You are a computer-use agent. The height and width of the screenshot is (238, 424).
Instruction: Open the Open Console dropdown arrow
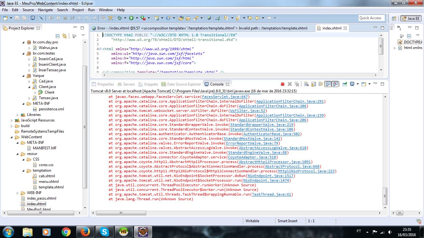pos(369,84)
